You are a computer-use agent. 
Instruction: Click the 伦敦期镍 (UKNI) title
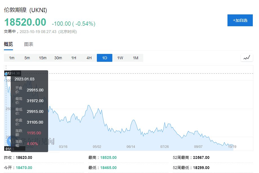(x=25, y=10)
